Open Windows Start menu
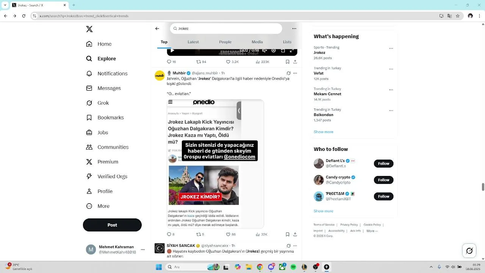 tap(159, 267)
